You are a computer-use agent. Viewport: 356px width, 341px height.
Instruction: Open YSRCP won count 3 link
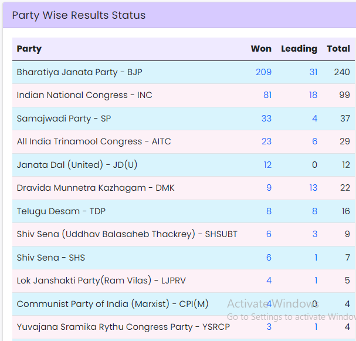tap(269, 327)
